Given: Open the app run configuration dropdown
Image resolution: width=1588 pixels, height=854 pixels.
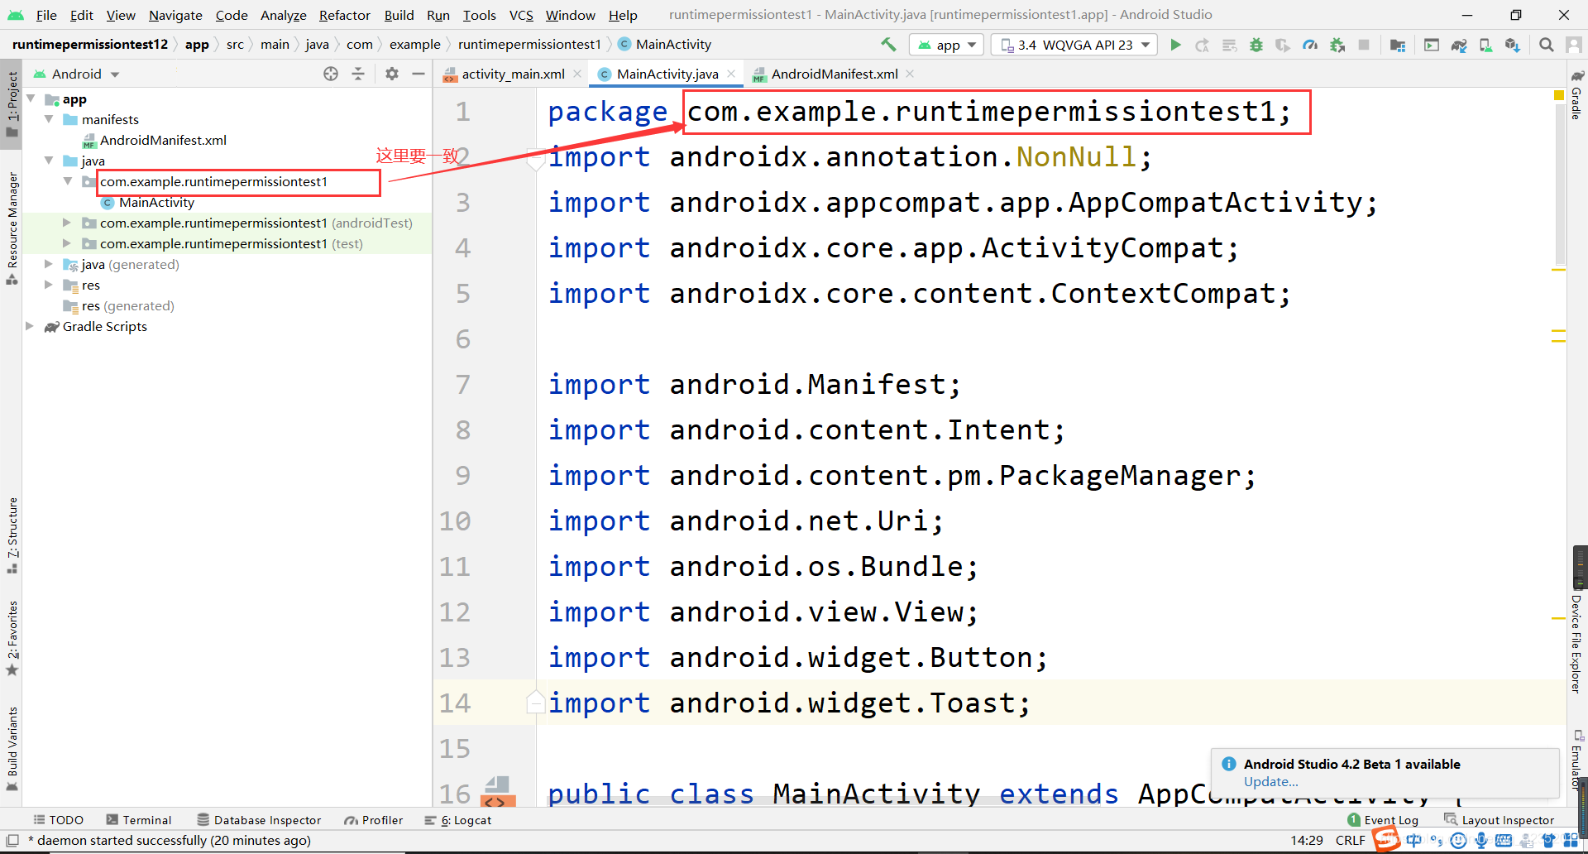Looking at the screenshot, I should click(946, 45).
